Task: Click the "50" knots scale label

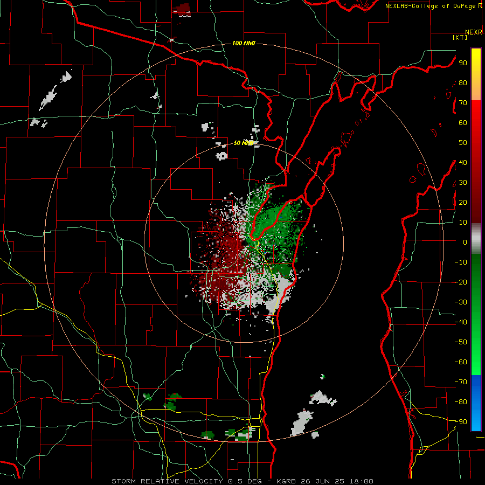Action: tap(463, 143)
